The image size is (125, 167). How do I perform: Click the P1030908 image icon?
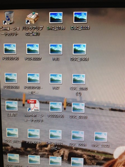[x=11, y=78]
